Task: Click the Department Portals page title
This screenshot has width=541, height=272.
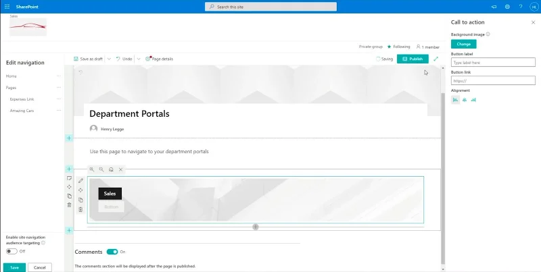Action: coord(129,113)
